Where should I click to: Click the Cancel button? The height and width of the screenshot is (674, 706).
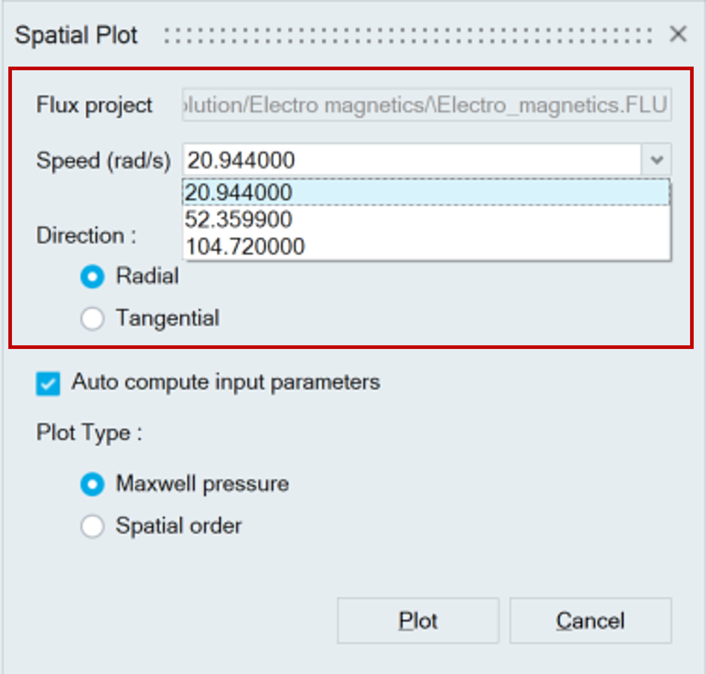[590, 621]
